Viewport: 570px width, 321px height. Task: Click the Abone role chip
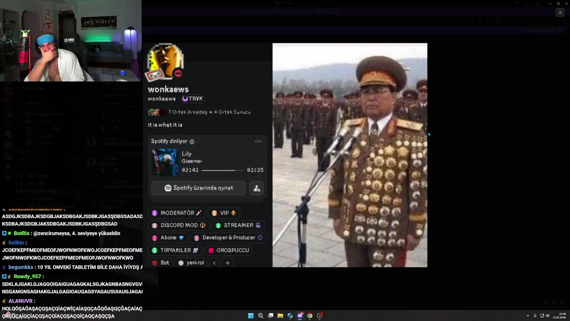coord(168,238)
